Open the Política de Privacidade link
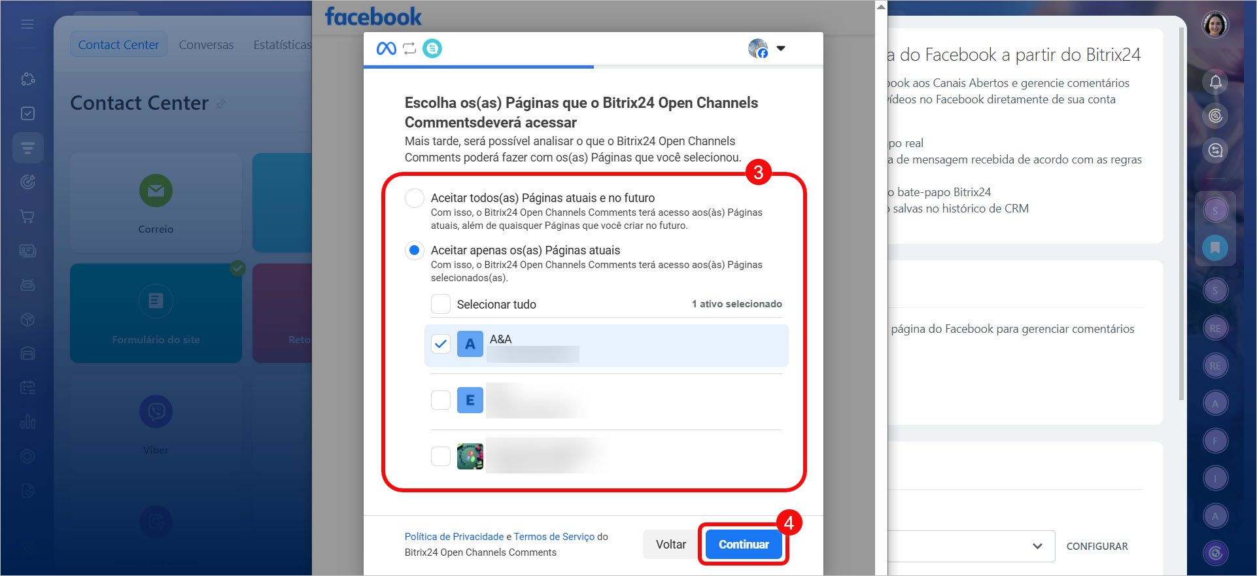 454,536
